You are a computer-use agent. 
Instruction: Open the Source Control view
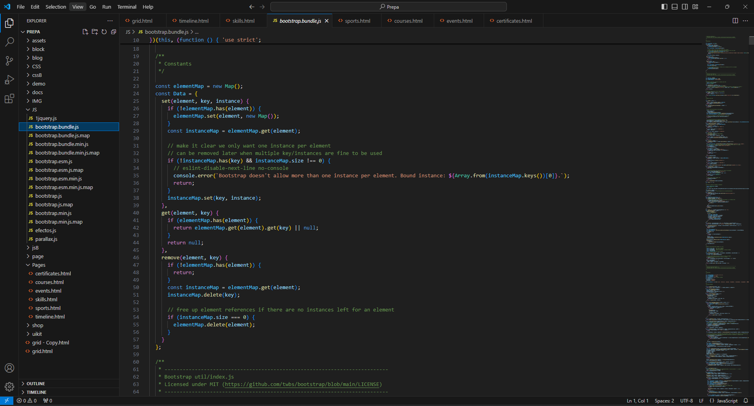pyautogui.click(x=9, y=61)
